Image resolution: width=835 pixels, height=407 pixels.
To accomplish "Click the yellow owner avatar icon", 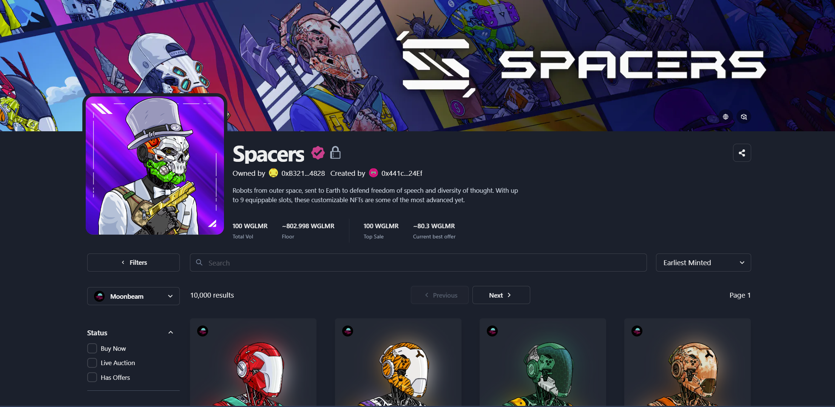I will (x=273, y=173).
